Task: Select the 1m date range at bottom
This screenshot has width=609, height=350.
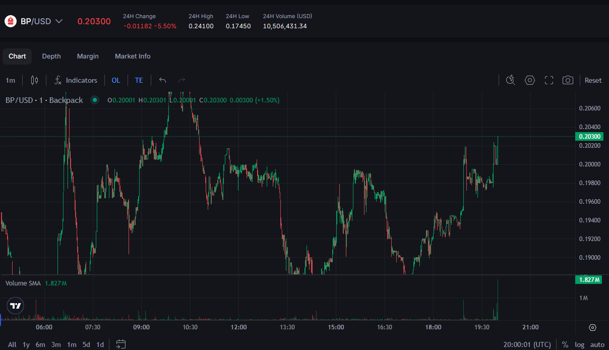Action: (x=72, y=344)
